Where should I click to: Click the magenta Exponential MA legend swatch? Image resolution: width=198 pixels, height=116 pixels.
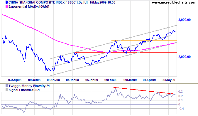pyautogui.click(x=6, y=6)
